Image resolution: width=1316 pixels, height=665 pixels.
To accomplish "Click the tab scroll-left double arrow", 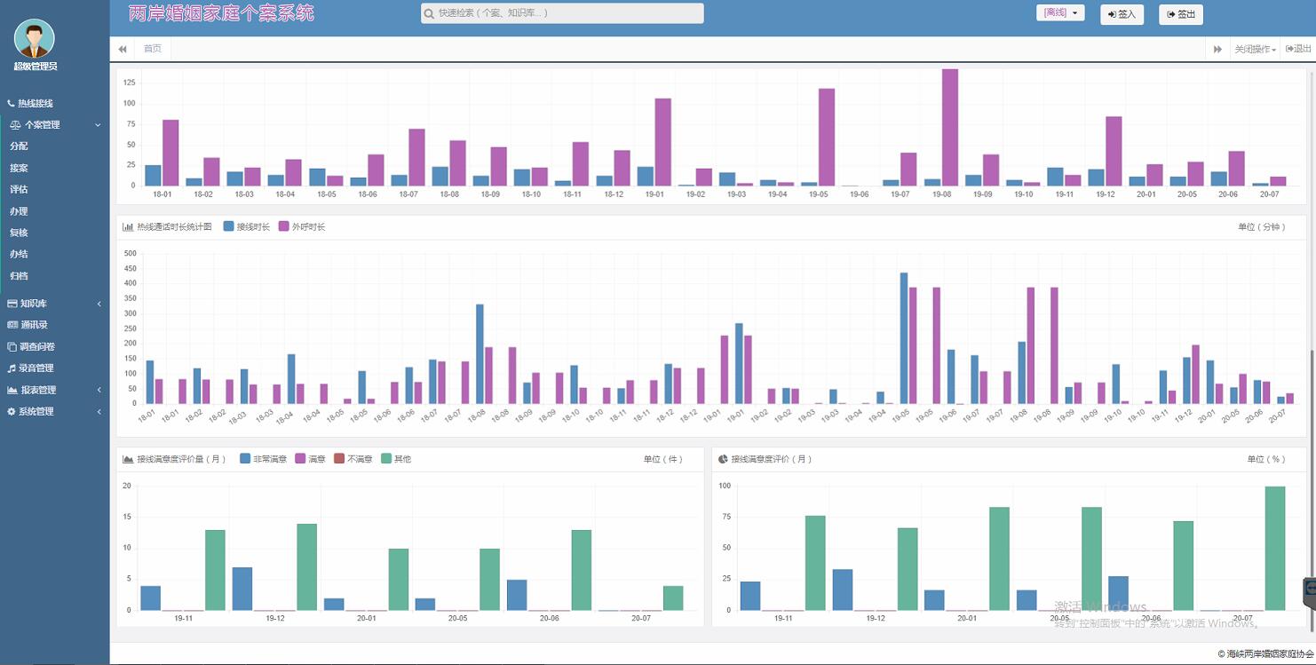I will 123,49.
